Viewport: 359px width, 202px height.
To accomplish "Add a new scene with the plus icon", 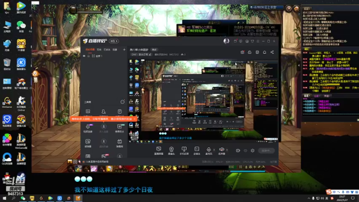I will click(124, 49).
